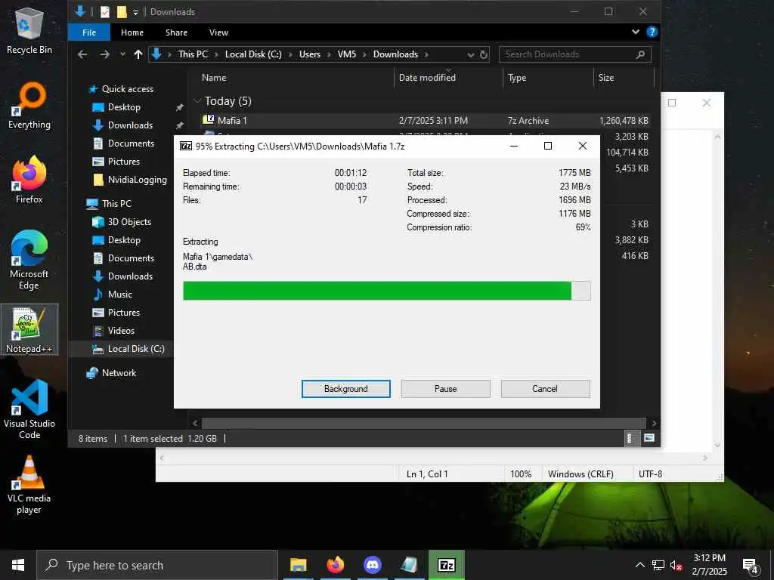Viewport: 774px width, 580px height.
Task: Click the muted volume tray icon
Action: (676, 566)
